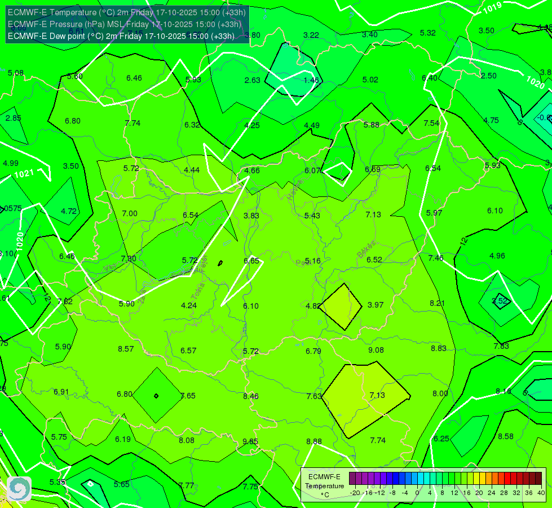Click the dew point value 1.46
Image resolution: width=552 pixels, height=508 pixels.
pyautogui.click(x=311, y=80)
